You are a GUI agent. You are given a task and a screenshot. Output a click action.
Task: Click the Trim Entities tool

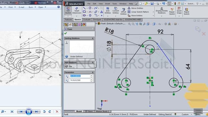pos(108,11)
